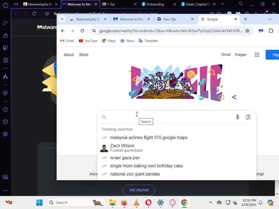Open the Google apps grid icon

257,55
